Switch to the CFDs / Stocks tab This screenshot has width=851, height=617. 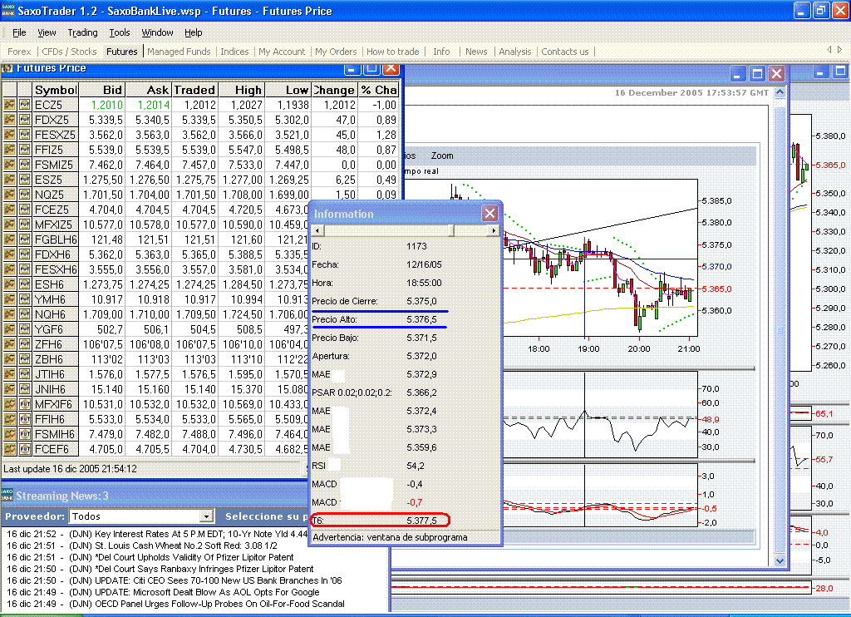point(69,52)
